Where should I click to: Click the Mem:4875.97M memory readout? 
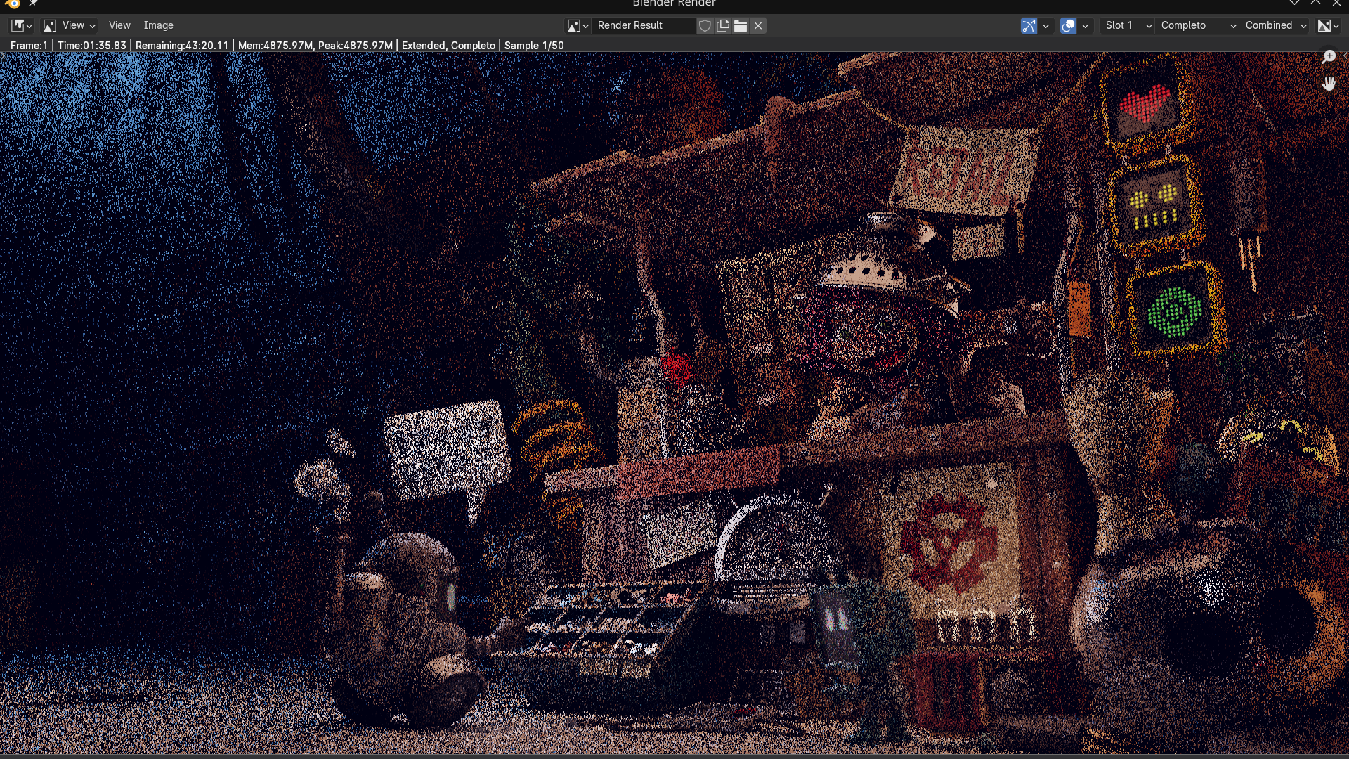pos(275,46)
